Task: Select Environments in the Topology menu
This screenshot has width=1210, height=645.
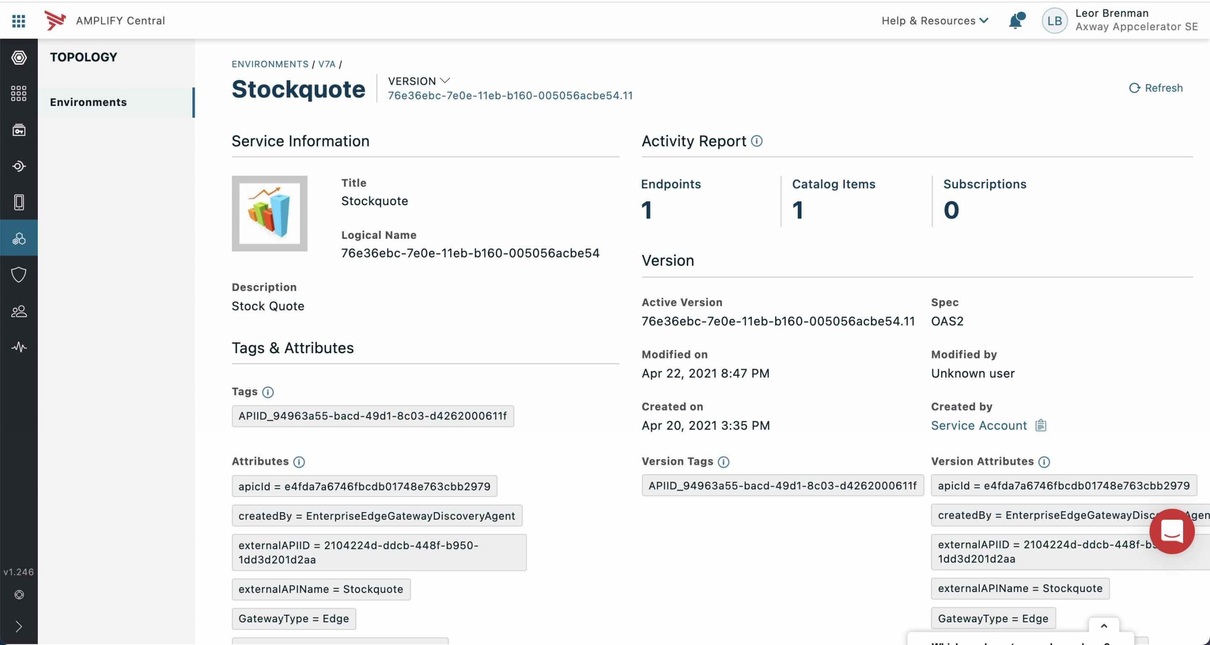Action: click(116, 102)
